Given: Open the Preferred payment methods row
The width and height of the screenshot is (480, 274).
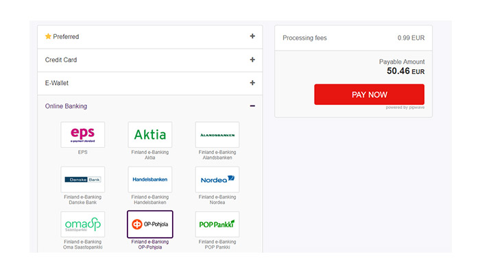Looking at the screenshot, I should 150,37.
